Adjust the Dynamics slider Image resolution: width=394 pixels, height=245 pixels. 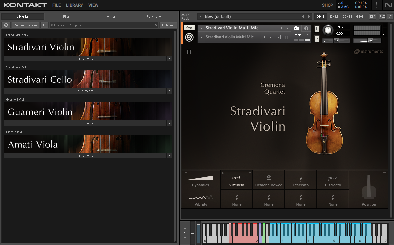point(201,178)
